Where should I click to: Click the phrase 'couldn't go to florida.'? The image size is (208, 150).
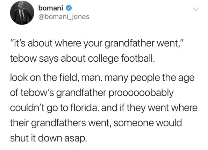coord(55,108)
